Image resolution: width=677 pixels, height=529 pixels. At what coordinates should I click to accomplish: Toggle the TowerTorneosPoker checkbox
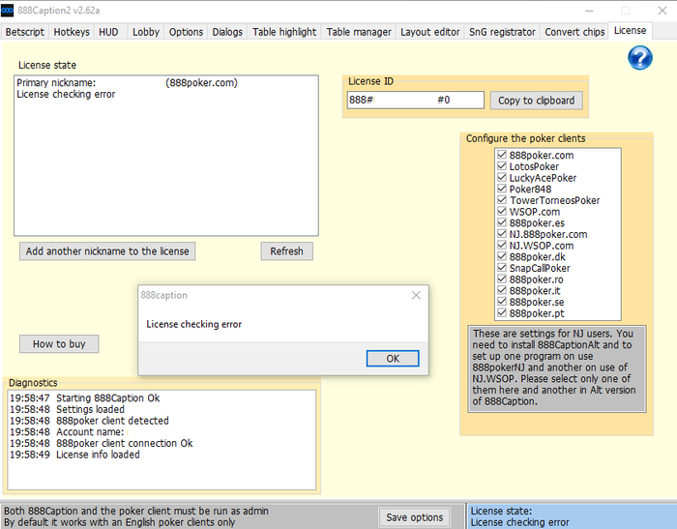(502, 200)
